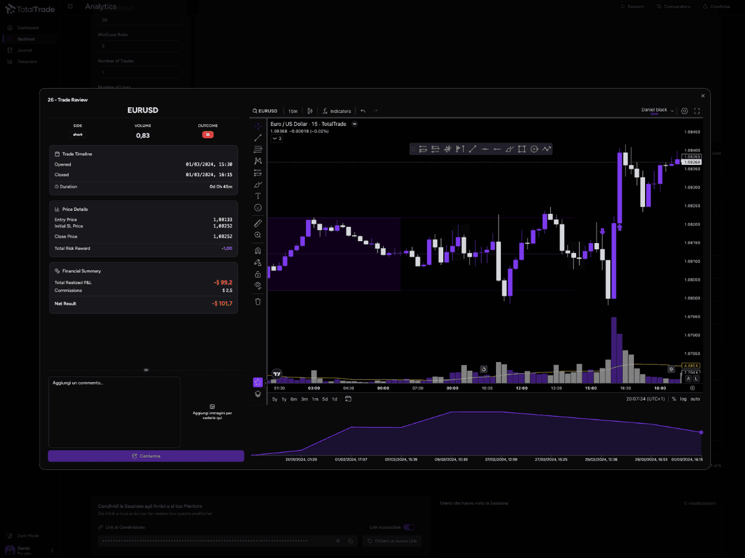745x558 pixels.
Task: Select path polyline tool in floating toolbar
Action: tap(547, 149)
